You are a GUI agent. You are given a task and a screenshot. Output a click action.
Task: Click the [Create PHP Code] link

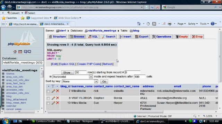tap(89, 64)
